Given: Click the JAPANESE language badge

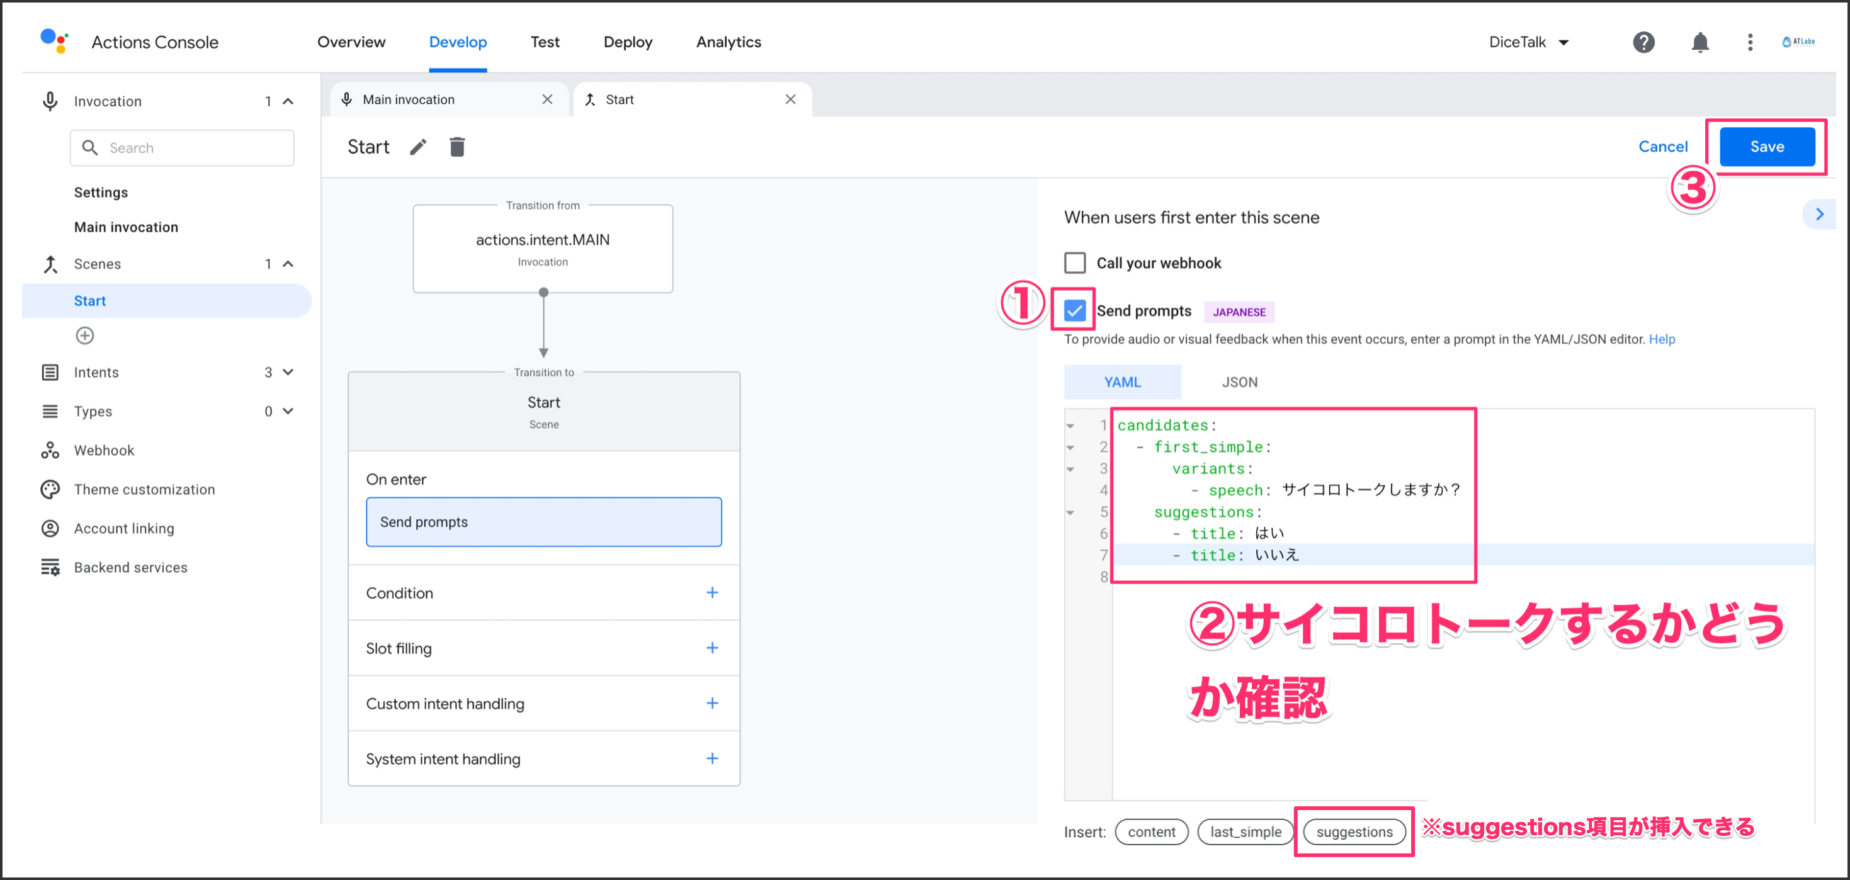Looking at the screenshot, I should click(x=1239, y=312).
